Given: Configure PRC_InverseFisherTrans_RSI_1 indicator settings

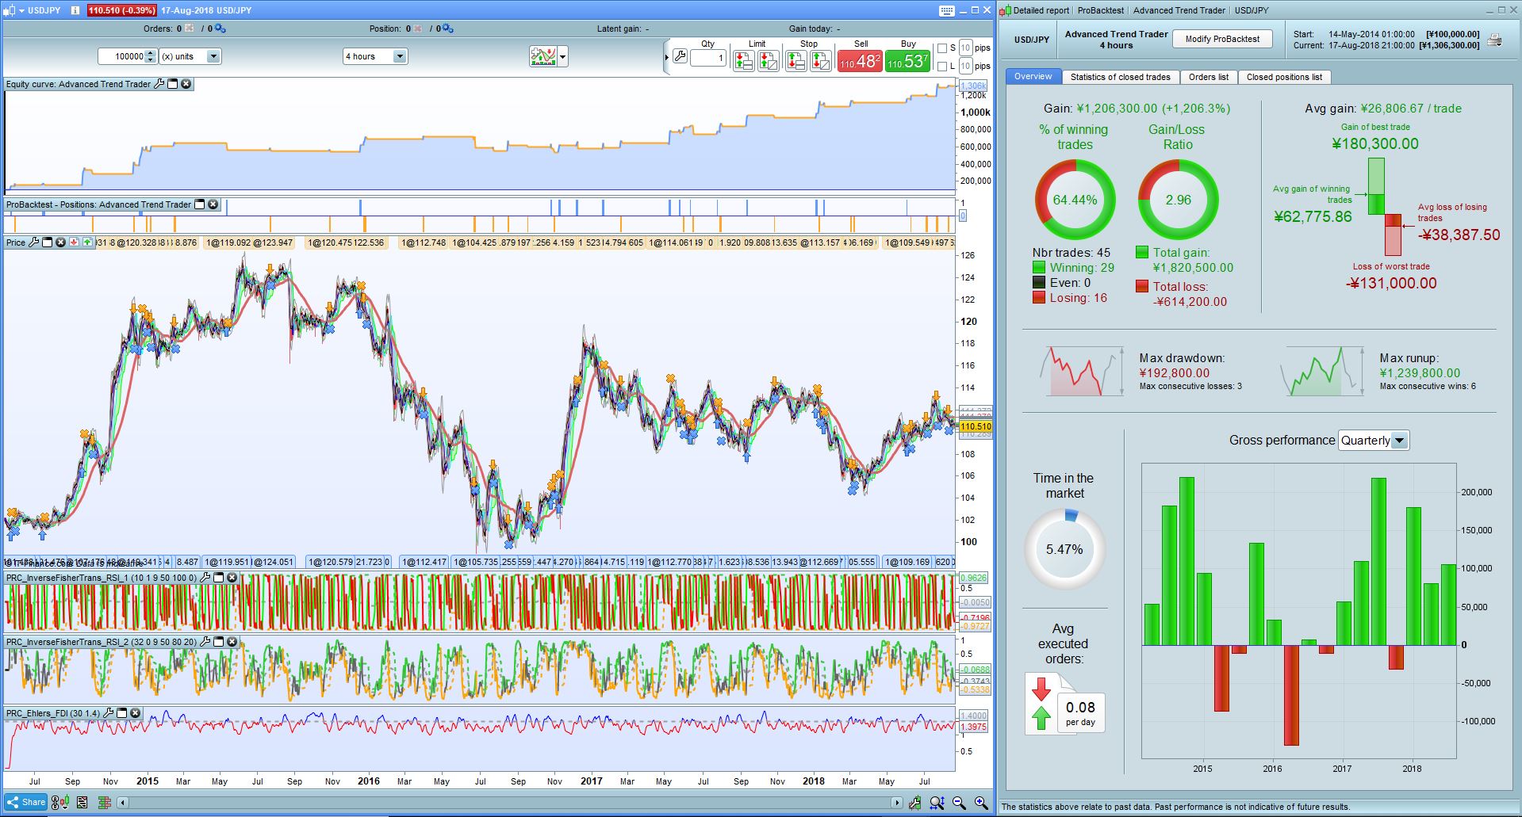Looking at the screenshot, I should coord(205,578).
